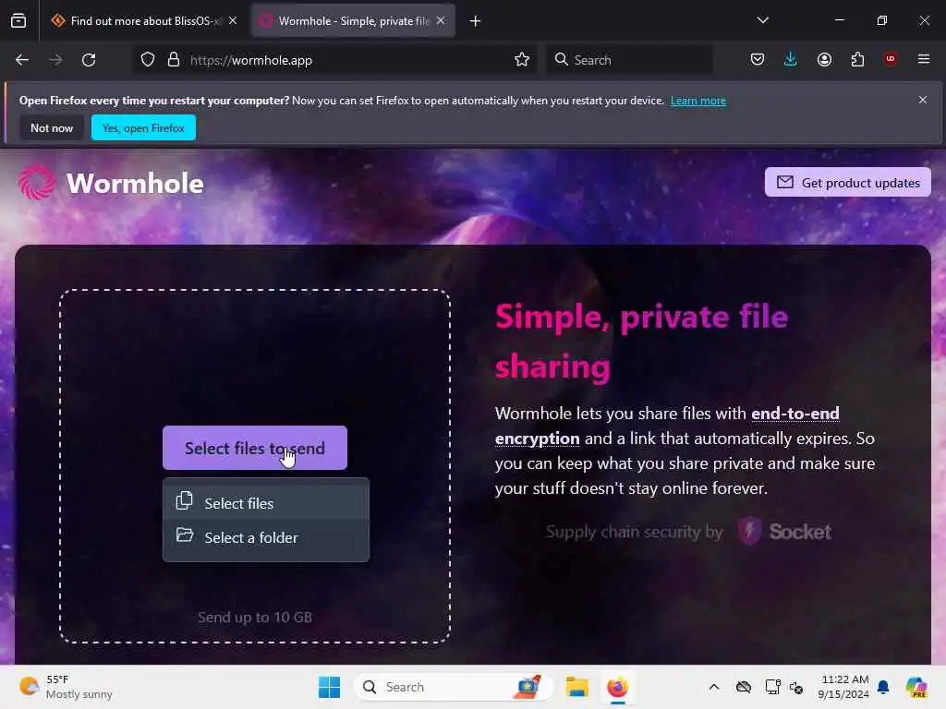Open a new tab with plus button
Viewport: 946px width, 709px height.
click(x=476, y=21)
